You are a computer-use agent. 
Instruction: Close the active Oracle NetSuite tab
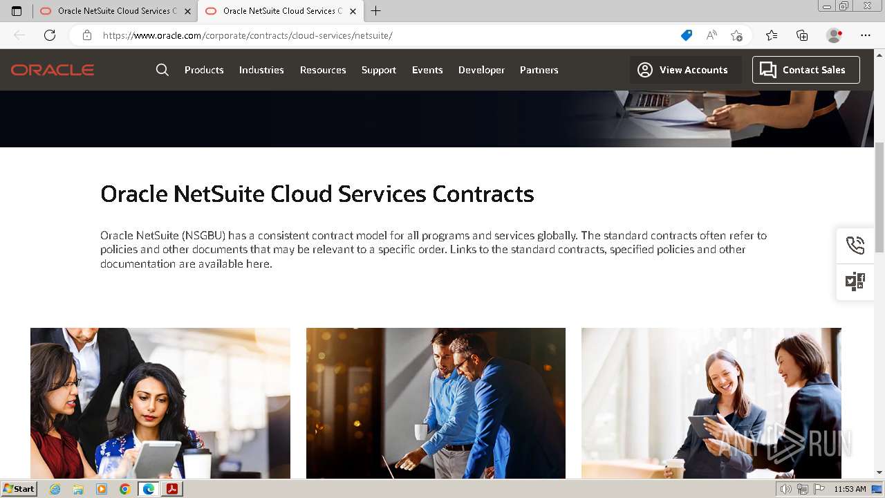pyautogui.click(x=353, y=11)
